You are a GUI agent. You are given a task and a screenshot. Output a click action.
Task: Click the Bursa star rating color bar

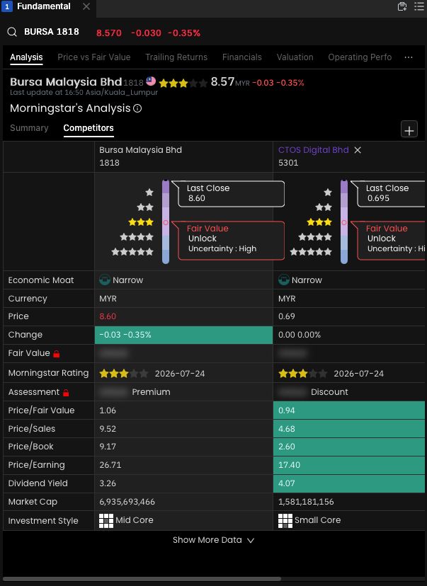[166, 222]
